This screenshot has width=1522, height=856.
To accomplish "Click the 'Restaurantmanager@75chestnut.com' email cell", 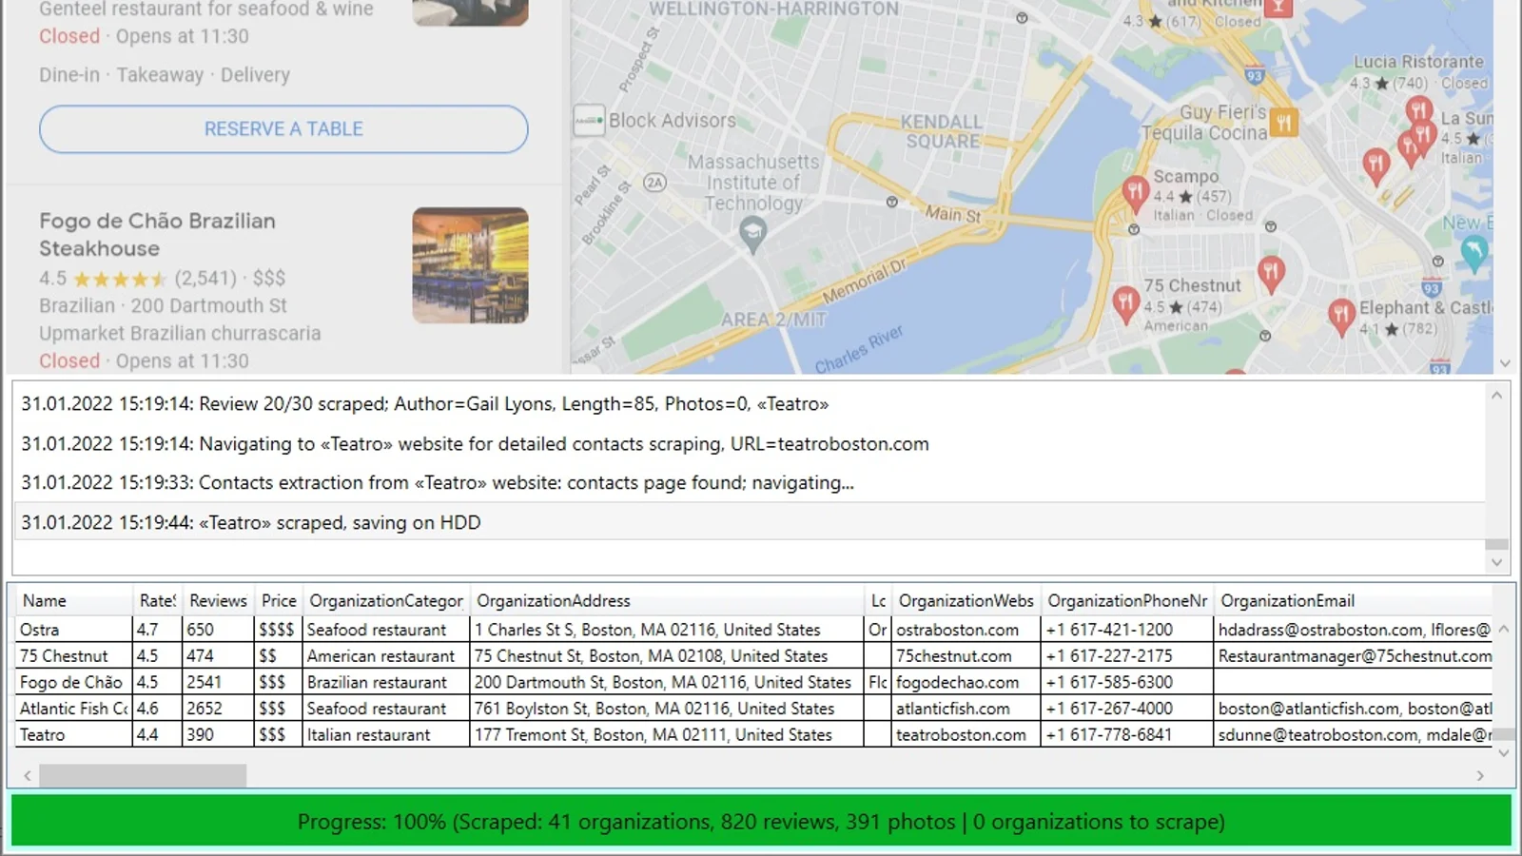I will tap(1354, 656).
